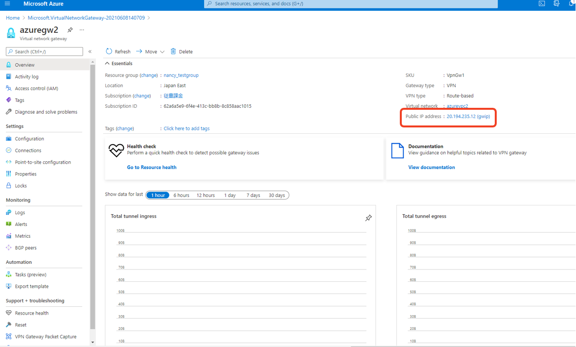Click the Microsoft Azure logo text
The height and width of the screenshot is (347, 576).
point(44,4)
